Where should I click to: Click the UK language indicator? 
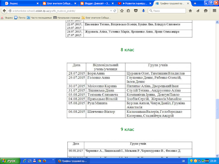(x=183, y=161)
